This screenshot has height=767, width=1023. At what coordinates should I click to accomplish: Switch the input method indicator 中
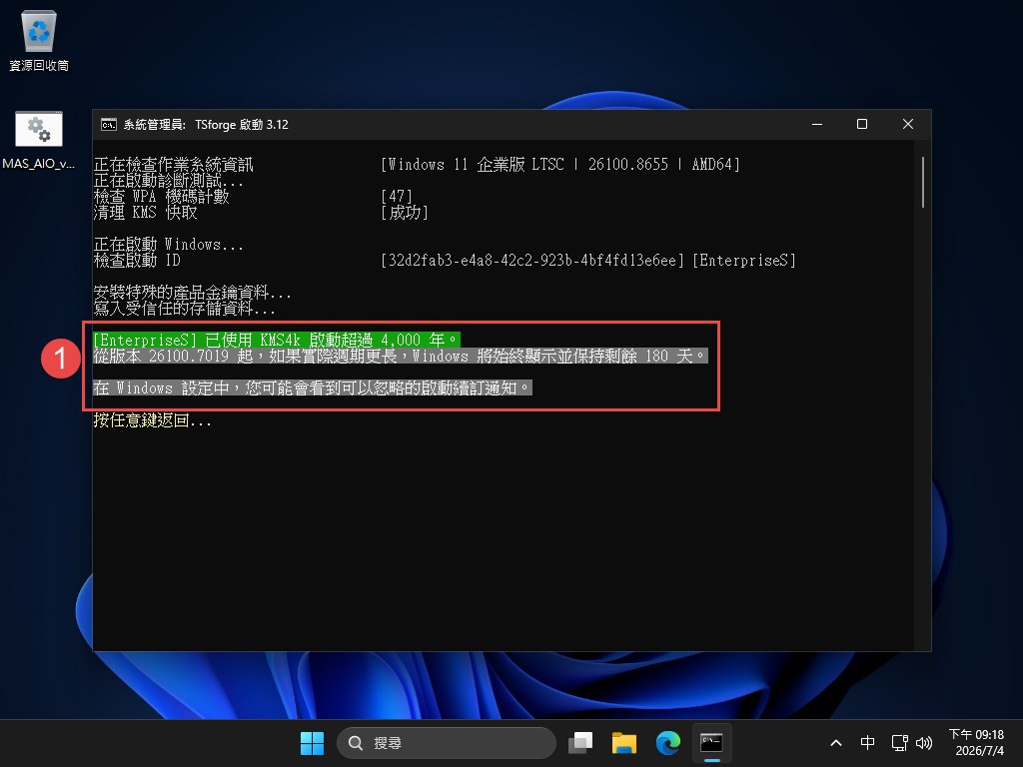[x=867, y=743]
